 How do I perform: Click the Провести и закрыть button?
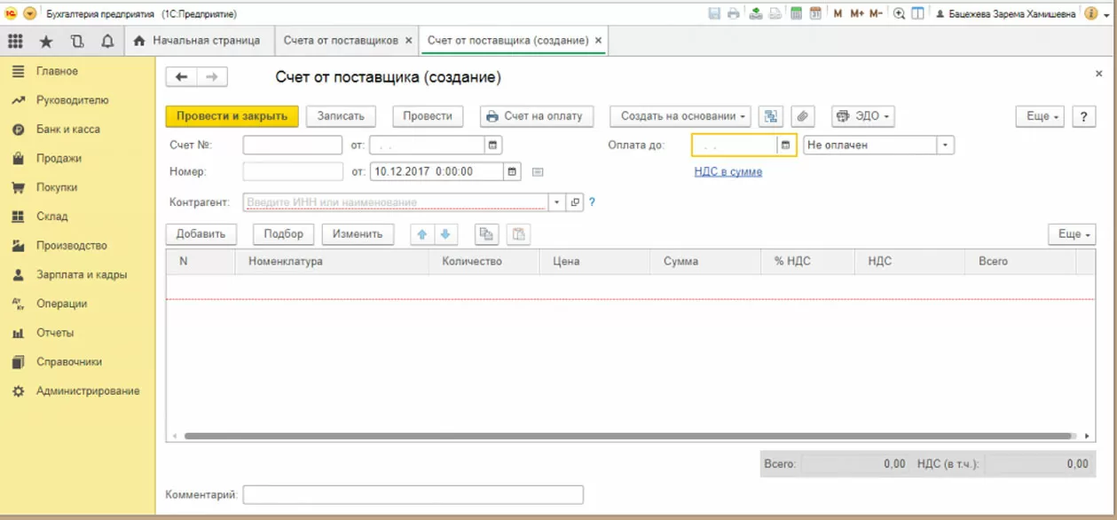click(232, 116)
